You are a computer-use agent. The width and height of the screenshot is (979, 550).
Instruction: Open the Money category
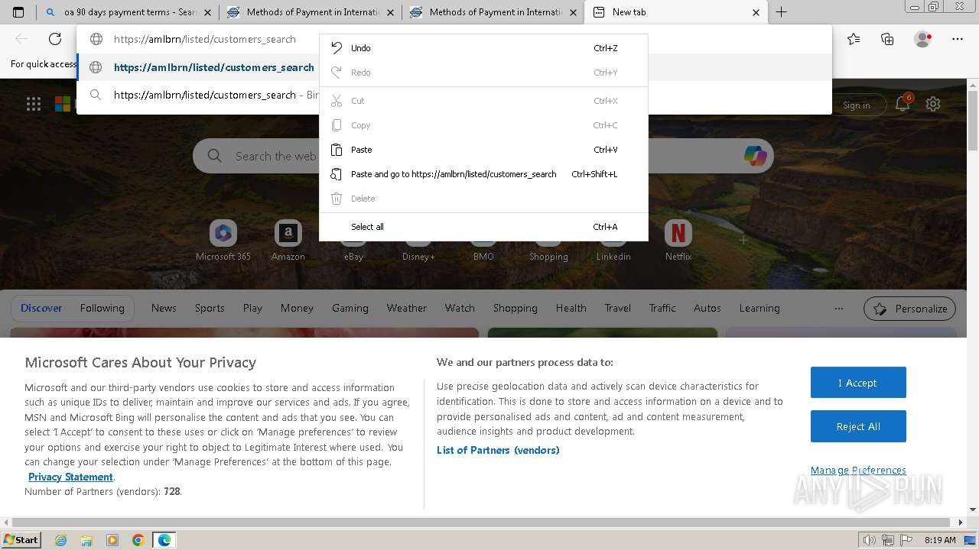(x=297, y=308)
